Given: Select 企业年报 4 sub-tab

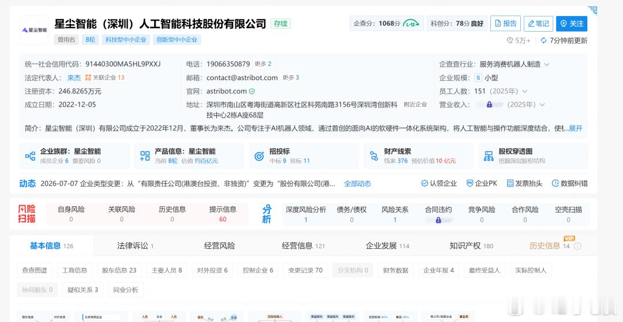Looking at the screenshot, I should point(438,270).
